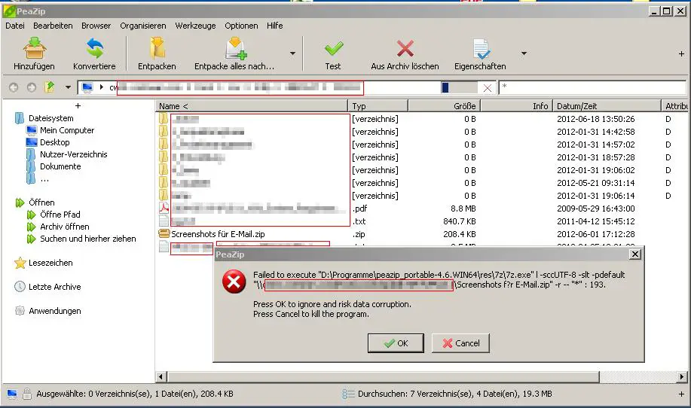Click Suchen und hierher ziehen
This screenshot has height=408, width=691.
(x=87, y=239)
